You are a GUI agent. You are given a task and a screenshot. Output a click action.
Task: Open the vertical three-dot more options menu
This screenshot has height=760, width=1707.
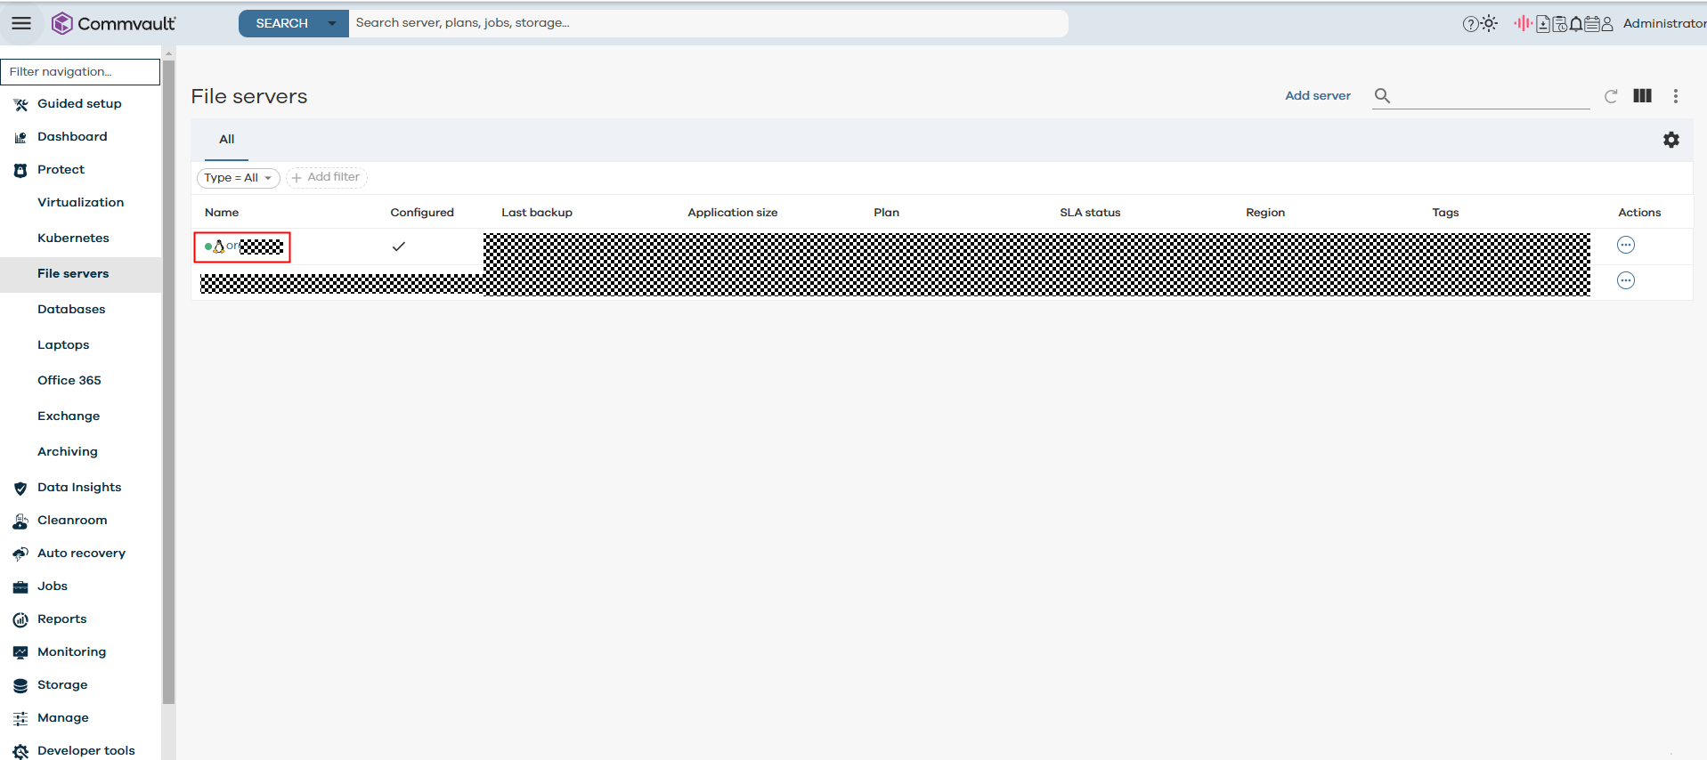(x=1675, y=96)
